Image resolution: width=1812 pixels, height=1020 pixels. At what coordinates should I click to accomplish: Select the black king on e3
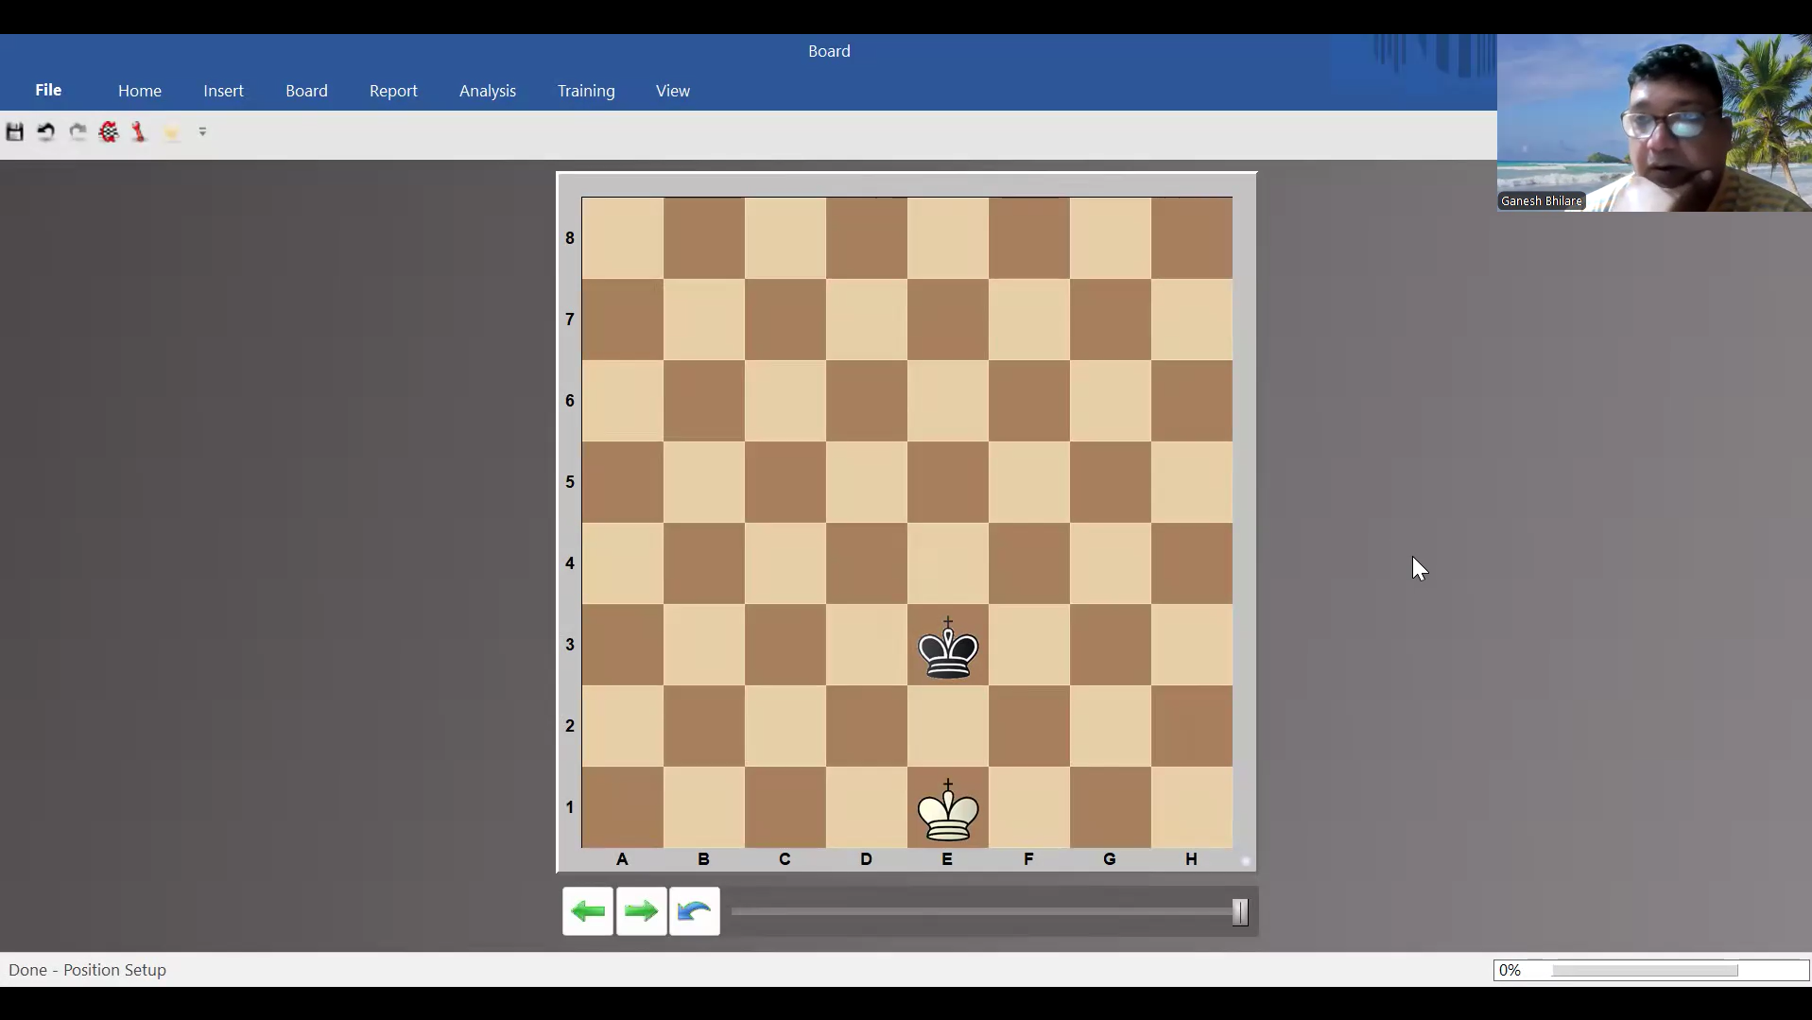coord(948,648)
